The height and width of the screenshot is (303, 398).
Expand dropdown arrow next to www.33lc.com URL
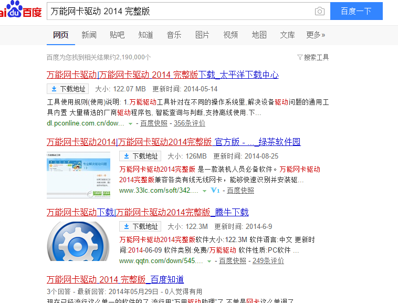click(x=204, y=191)
